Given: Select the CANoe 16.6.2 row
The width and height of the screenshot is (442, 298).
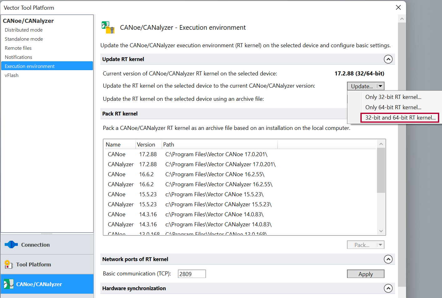Looking at the screenshot, I should pos(240,174).
